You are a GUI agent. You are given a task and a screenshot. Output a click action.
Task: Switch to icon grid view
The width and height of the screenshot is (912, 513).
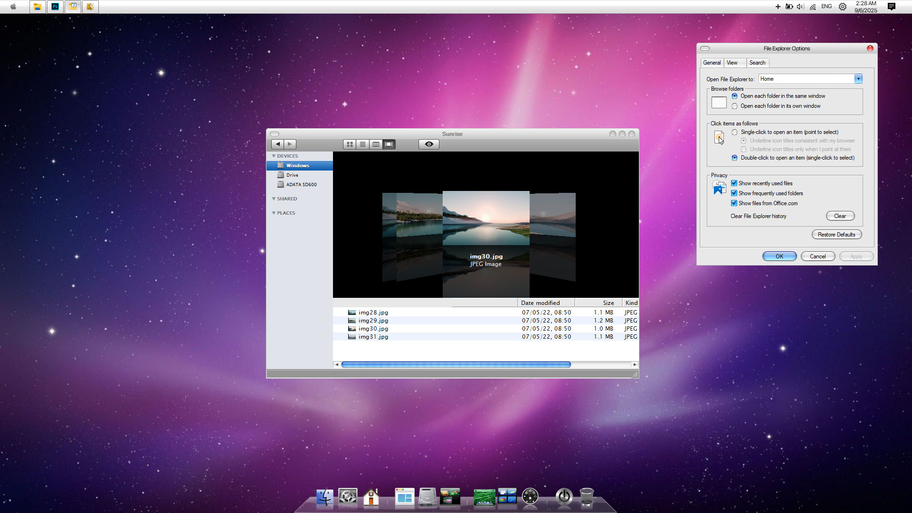click(350, 144)
